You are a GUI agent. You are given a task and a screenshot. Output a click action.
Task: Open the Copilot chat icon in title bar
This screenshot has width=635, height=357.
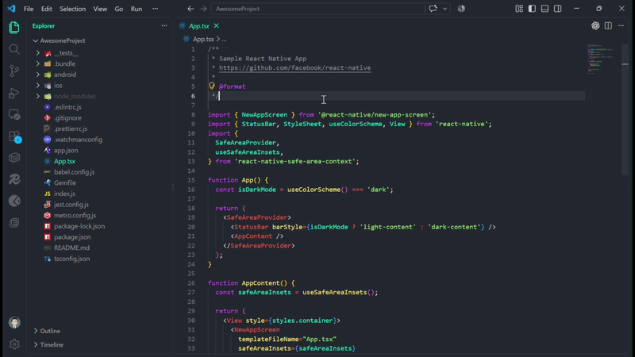pos(433,9)
